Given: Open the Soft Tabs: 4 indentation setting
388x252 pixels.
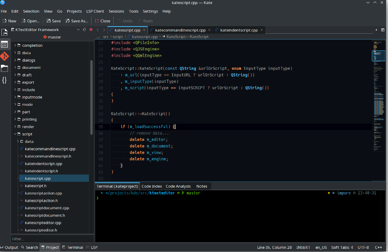Looking at the screenshot, I should point(342,247).
